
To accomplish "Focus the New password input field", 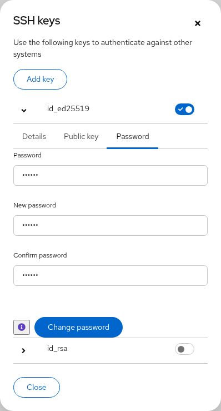I will coord(110,225).
